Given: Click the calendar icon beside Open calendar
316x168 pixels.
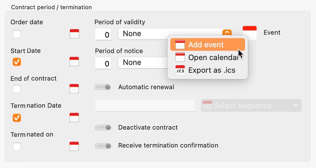Looking at the screenshot, I should coord(180,57).
